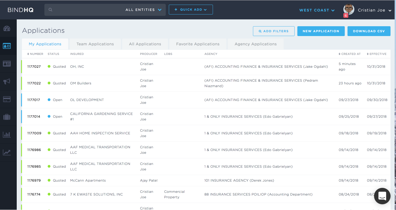This screenshot has height=210, width=396.
Task: Click the DOWNLOAD CSV button
Action: tap(369, 31)
